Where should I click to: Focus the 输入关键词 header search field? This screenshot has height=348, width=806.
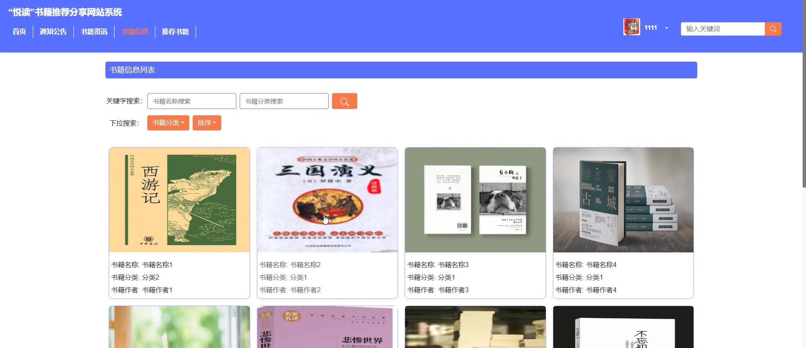tap(723, 29)
